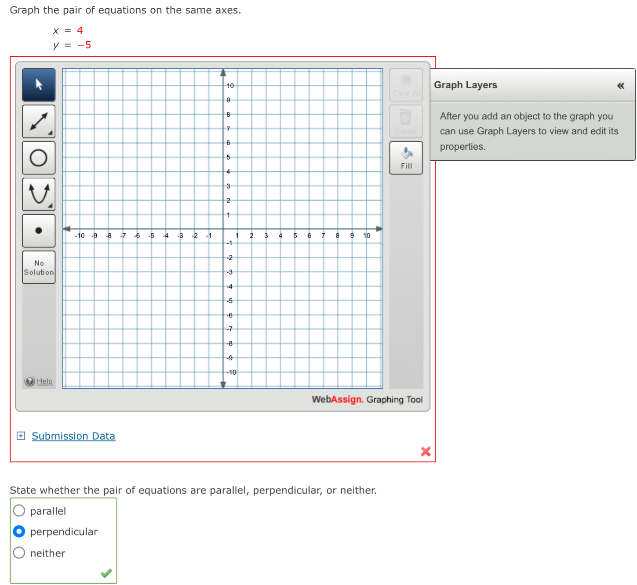Screen dimensions: 637x585
Task: Click the green checkmark below the answers
Action: tap(106, 573)
